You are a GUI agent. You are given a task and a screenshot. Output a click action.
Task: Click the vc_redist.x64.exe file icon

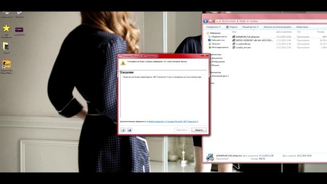coord(233,44)
